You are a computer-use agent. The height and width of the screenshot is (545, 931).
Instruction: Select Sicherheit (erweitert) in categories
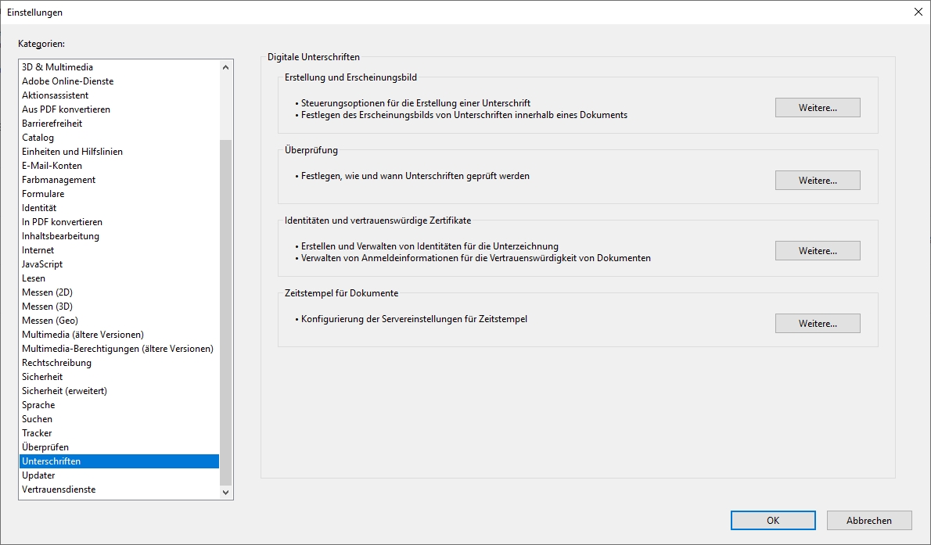point(64,391)
